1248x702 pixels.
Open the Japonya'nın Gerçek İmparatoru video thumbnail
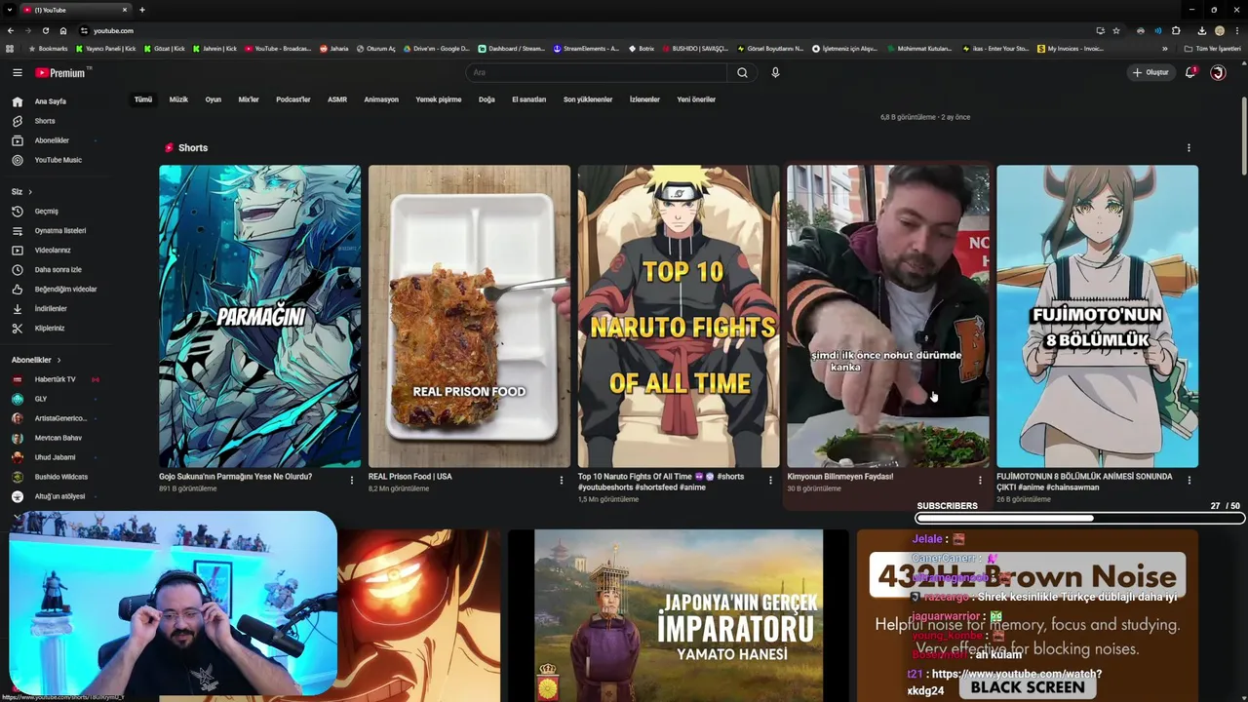(679, 615)
